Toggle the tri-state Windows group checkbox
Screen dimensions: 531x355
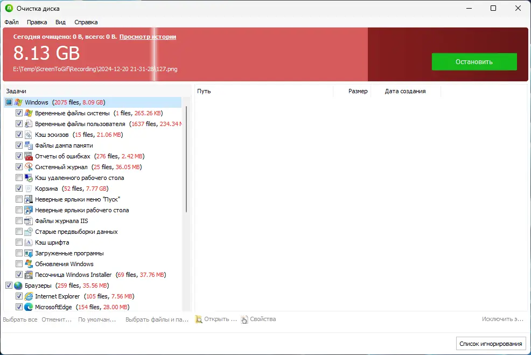9,102
